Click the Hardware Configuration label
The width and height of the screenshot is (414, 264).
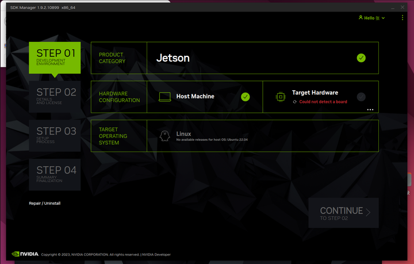point(120,97)
